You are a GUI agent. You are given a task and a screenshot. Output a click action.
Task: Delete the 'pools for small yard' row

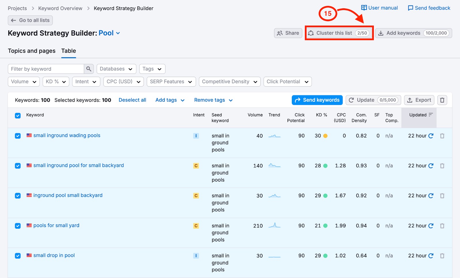click(x=442, y=226)
